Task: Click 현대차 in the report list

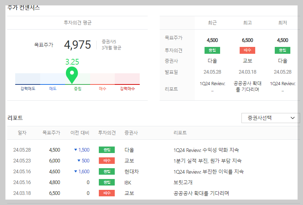Action: [x=132, y=171]
